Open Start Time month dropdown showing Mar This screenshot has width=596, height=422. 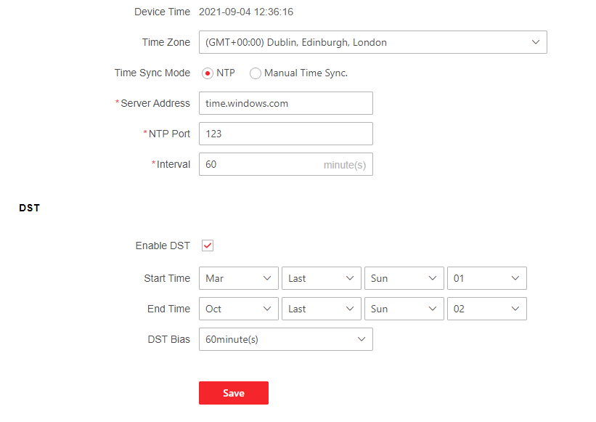tap(238, 278)
